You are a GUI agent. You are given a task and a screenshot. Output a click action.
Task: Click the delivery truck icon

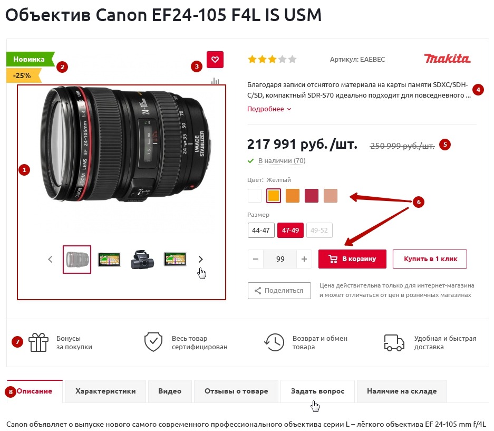click(x=394, y=343)
